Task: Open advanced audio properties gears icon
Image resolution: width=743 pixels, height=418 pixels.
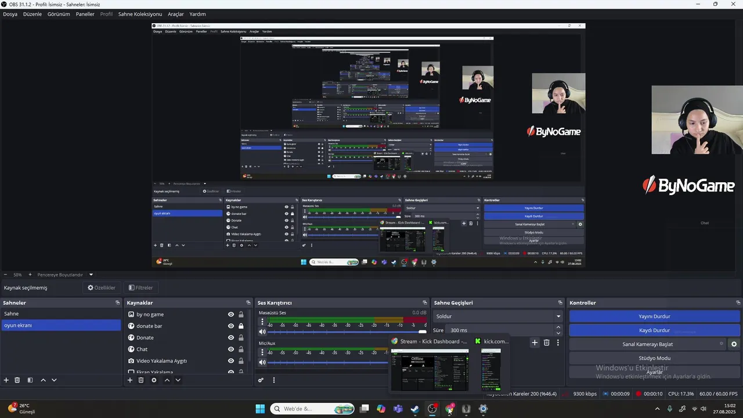Action: coord(261,380)
